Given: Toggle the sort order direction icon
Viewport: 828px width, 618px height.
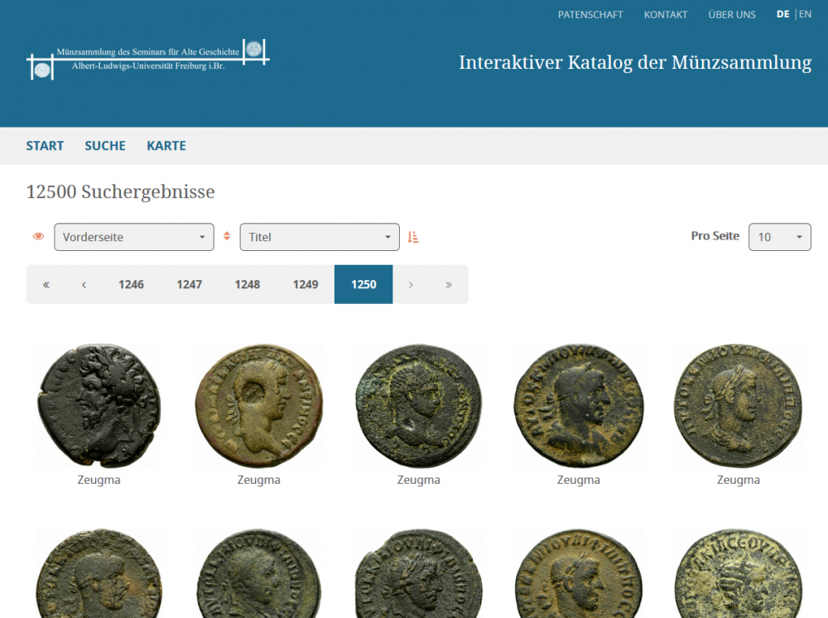Looking at the screenshot, I should click(x=413, y=237).
